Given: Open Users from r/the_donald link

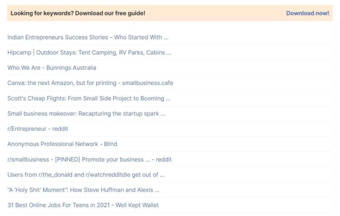Looking at the screenshot, I should tap(86, 175).
